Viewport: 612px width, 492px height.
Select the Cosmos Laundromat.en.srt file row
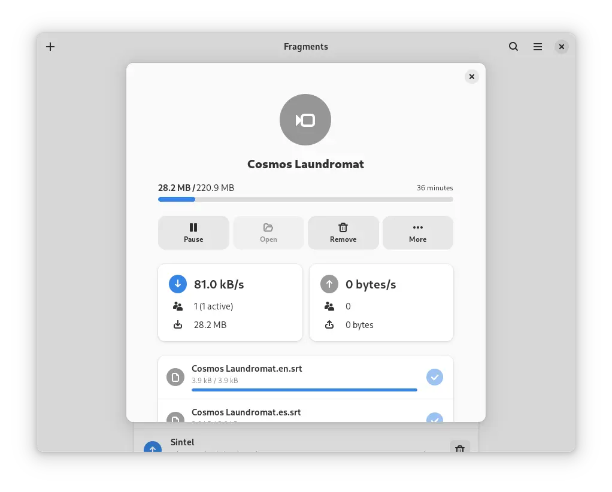(x=299, y=373)
